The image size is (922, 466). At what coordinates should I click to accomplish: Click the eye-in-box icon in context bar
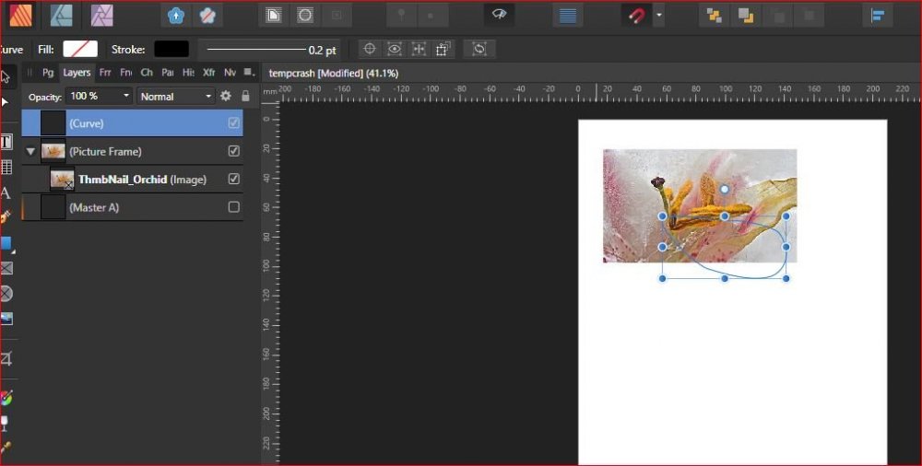[394, 50]
